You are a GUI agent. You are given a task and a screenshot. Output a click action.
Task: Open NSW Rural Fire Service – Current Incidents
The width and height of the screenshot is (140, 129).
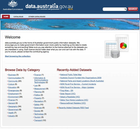click(78, 84)
